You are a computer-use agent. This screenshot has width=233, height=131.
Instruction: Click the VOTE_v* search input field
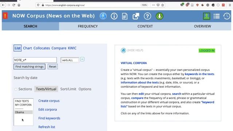[35, 60]
